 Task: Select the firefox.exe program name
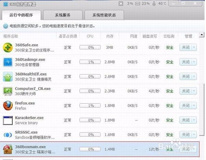coord(25,103)
